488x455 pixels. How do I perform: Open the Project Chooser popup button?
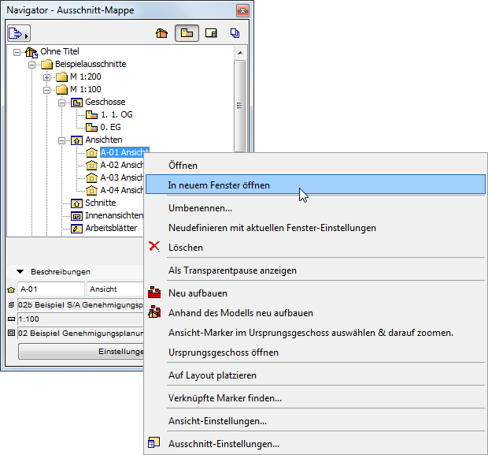point(19,33)
